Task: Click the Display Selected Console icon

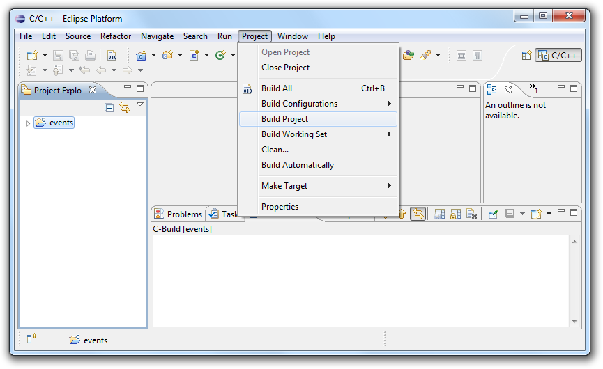Action: pos(510,214)
